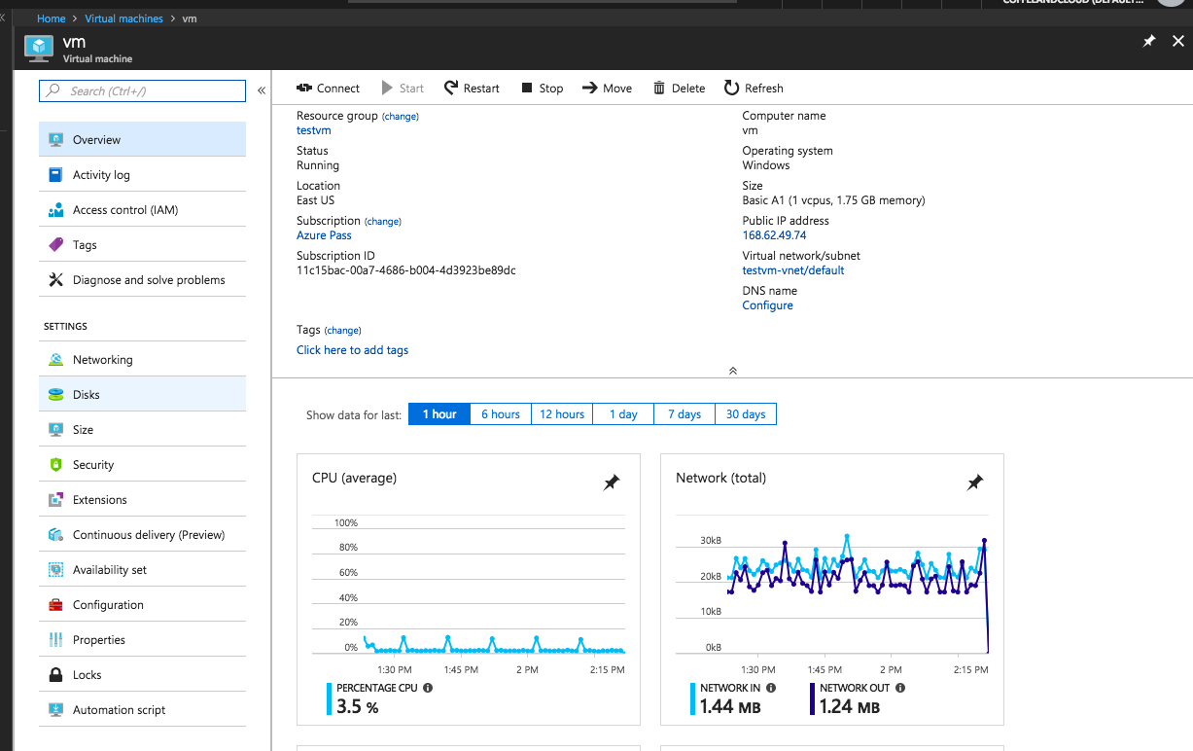This screenshot has height=751, width=1193.
Task: Pin the Network (total) chart
Action: coord(974,482)
